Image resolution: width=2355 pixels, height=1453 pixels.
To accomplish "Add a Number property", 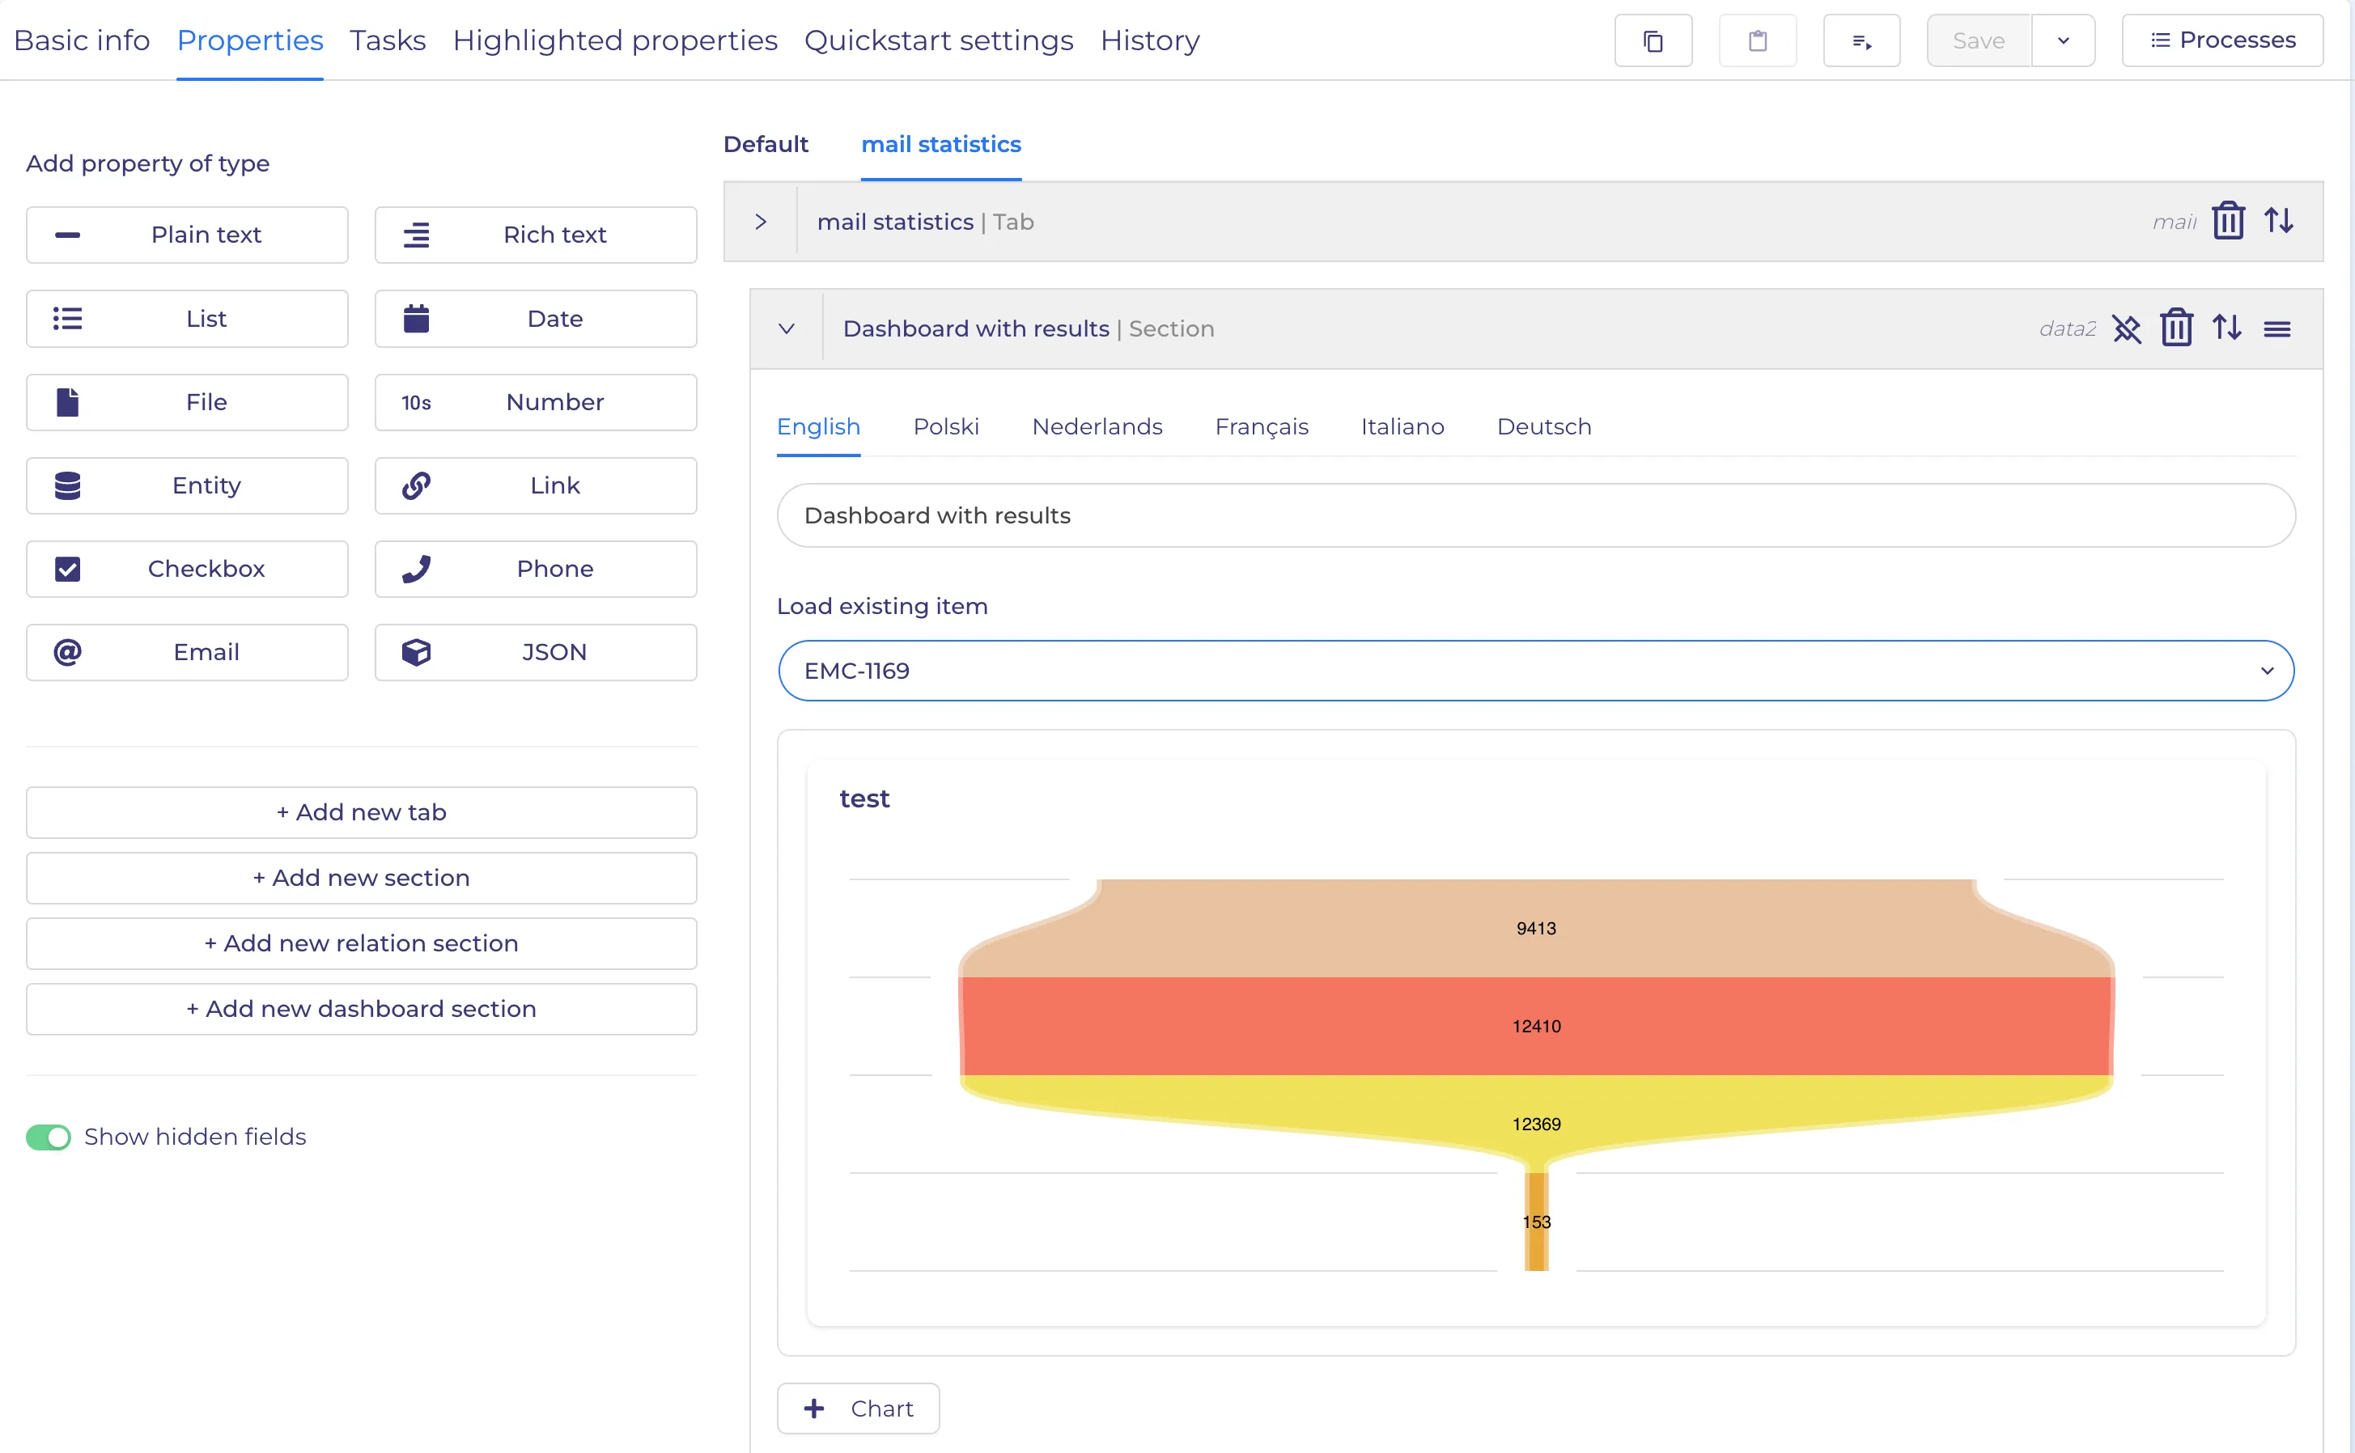I will [536, 402].
